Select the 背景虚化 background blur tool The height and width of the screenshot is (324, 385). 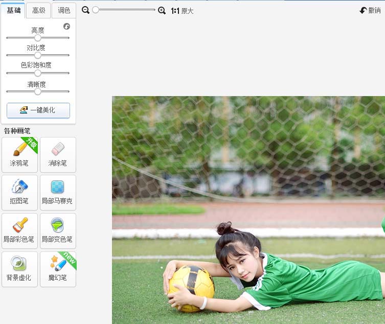(19, 269)
